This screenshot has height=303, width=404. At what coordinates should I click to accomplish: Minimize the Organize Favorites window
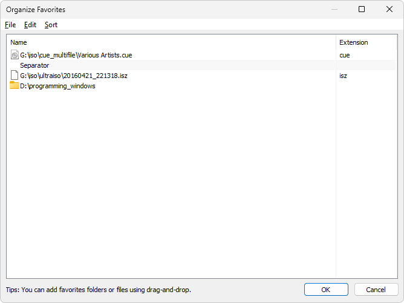(x=334, y=9)
